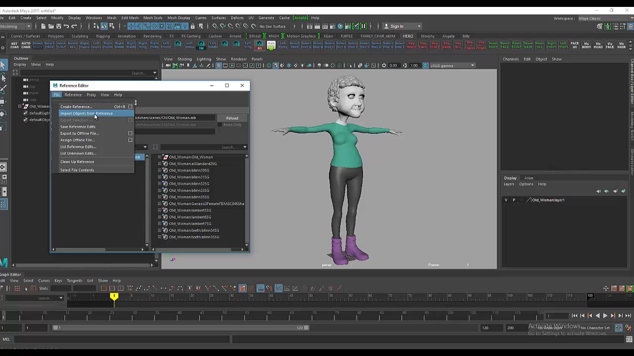Click the go to end of playback button

[x=628, y=315]
